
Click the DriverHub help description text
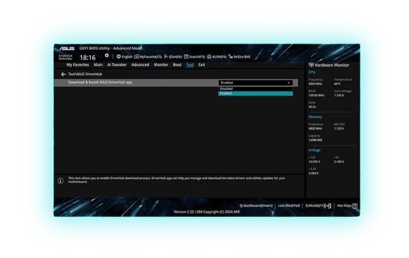[177, 180]
